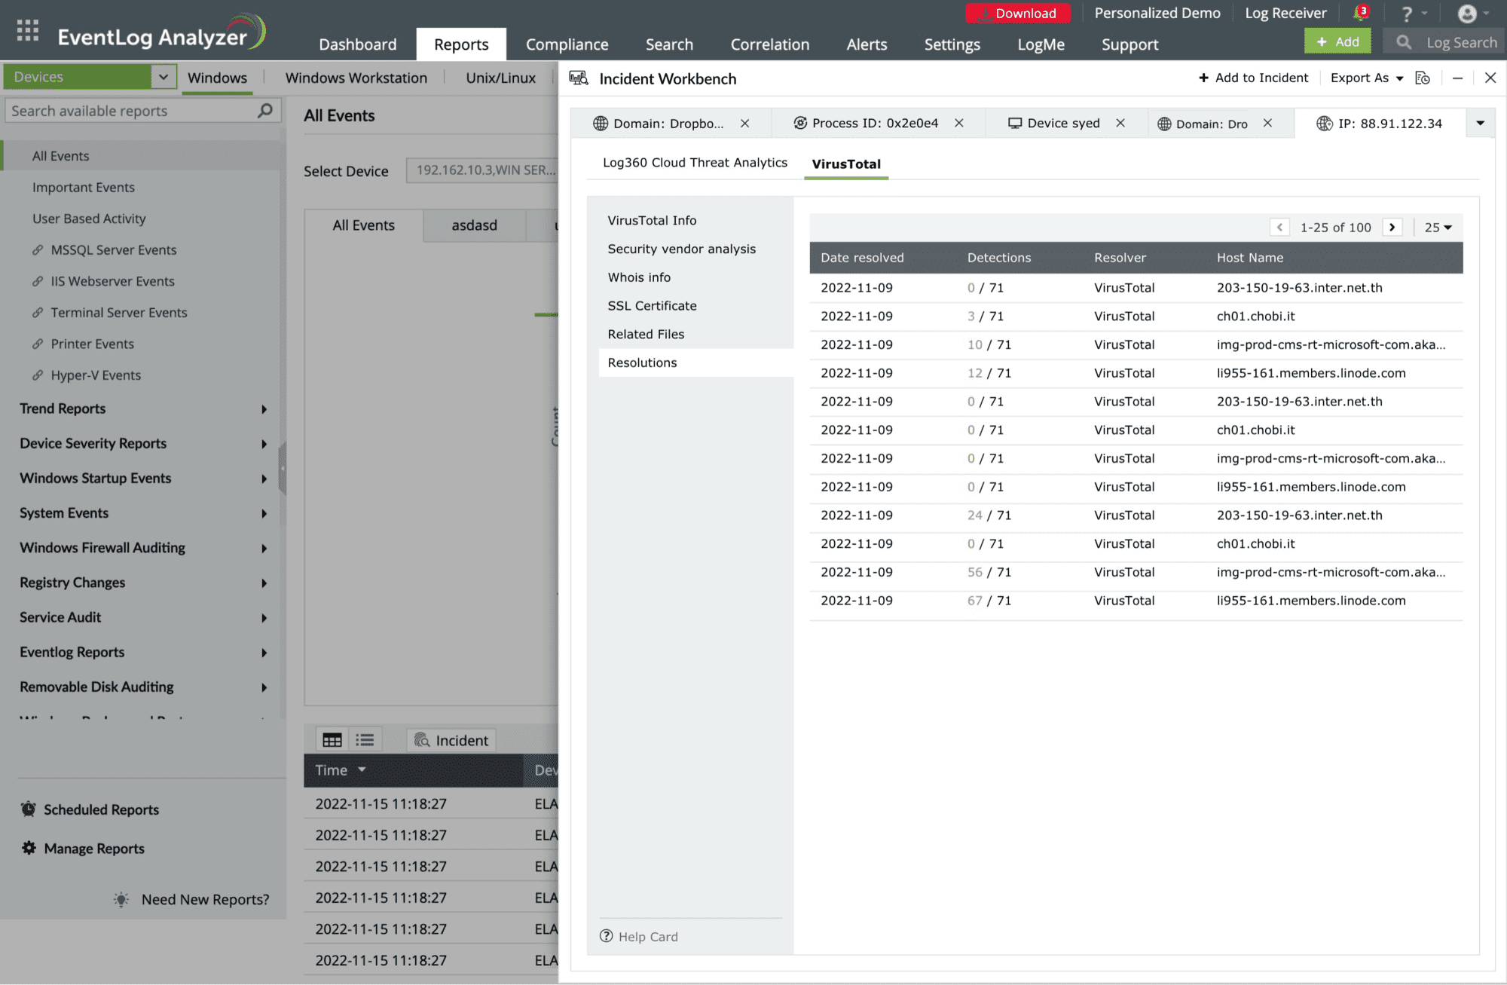The height and width of the screenshot is (985, 1507).
Task: Click the Add to Incident button
Action: click(1252, 78)
